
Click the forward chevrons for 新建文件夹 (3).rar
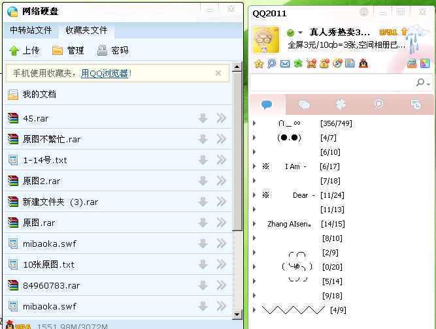tap(222, 202)
